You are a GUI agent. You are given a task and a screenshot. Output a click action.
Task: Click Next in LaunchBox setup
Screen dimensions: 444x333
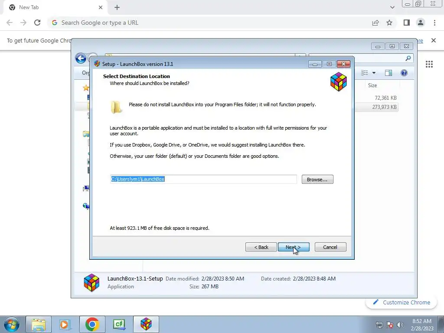(294, 247)
